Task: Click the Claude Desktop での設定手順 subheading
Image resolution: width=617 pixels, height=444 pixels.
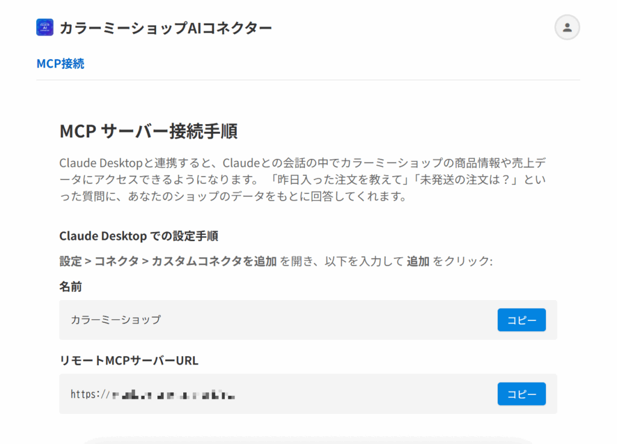Action: [x=143, y=236]
